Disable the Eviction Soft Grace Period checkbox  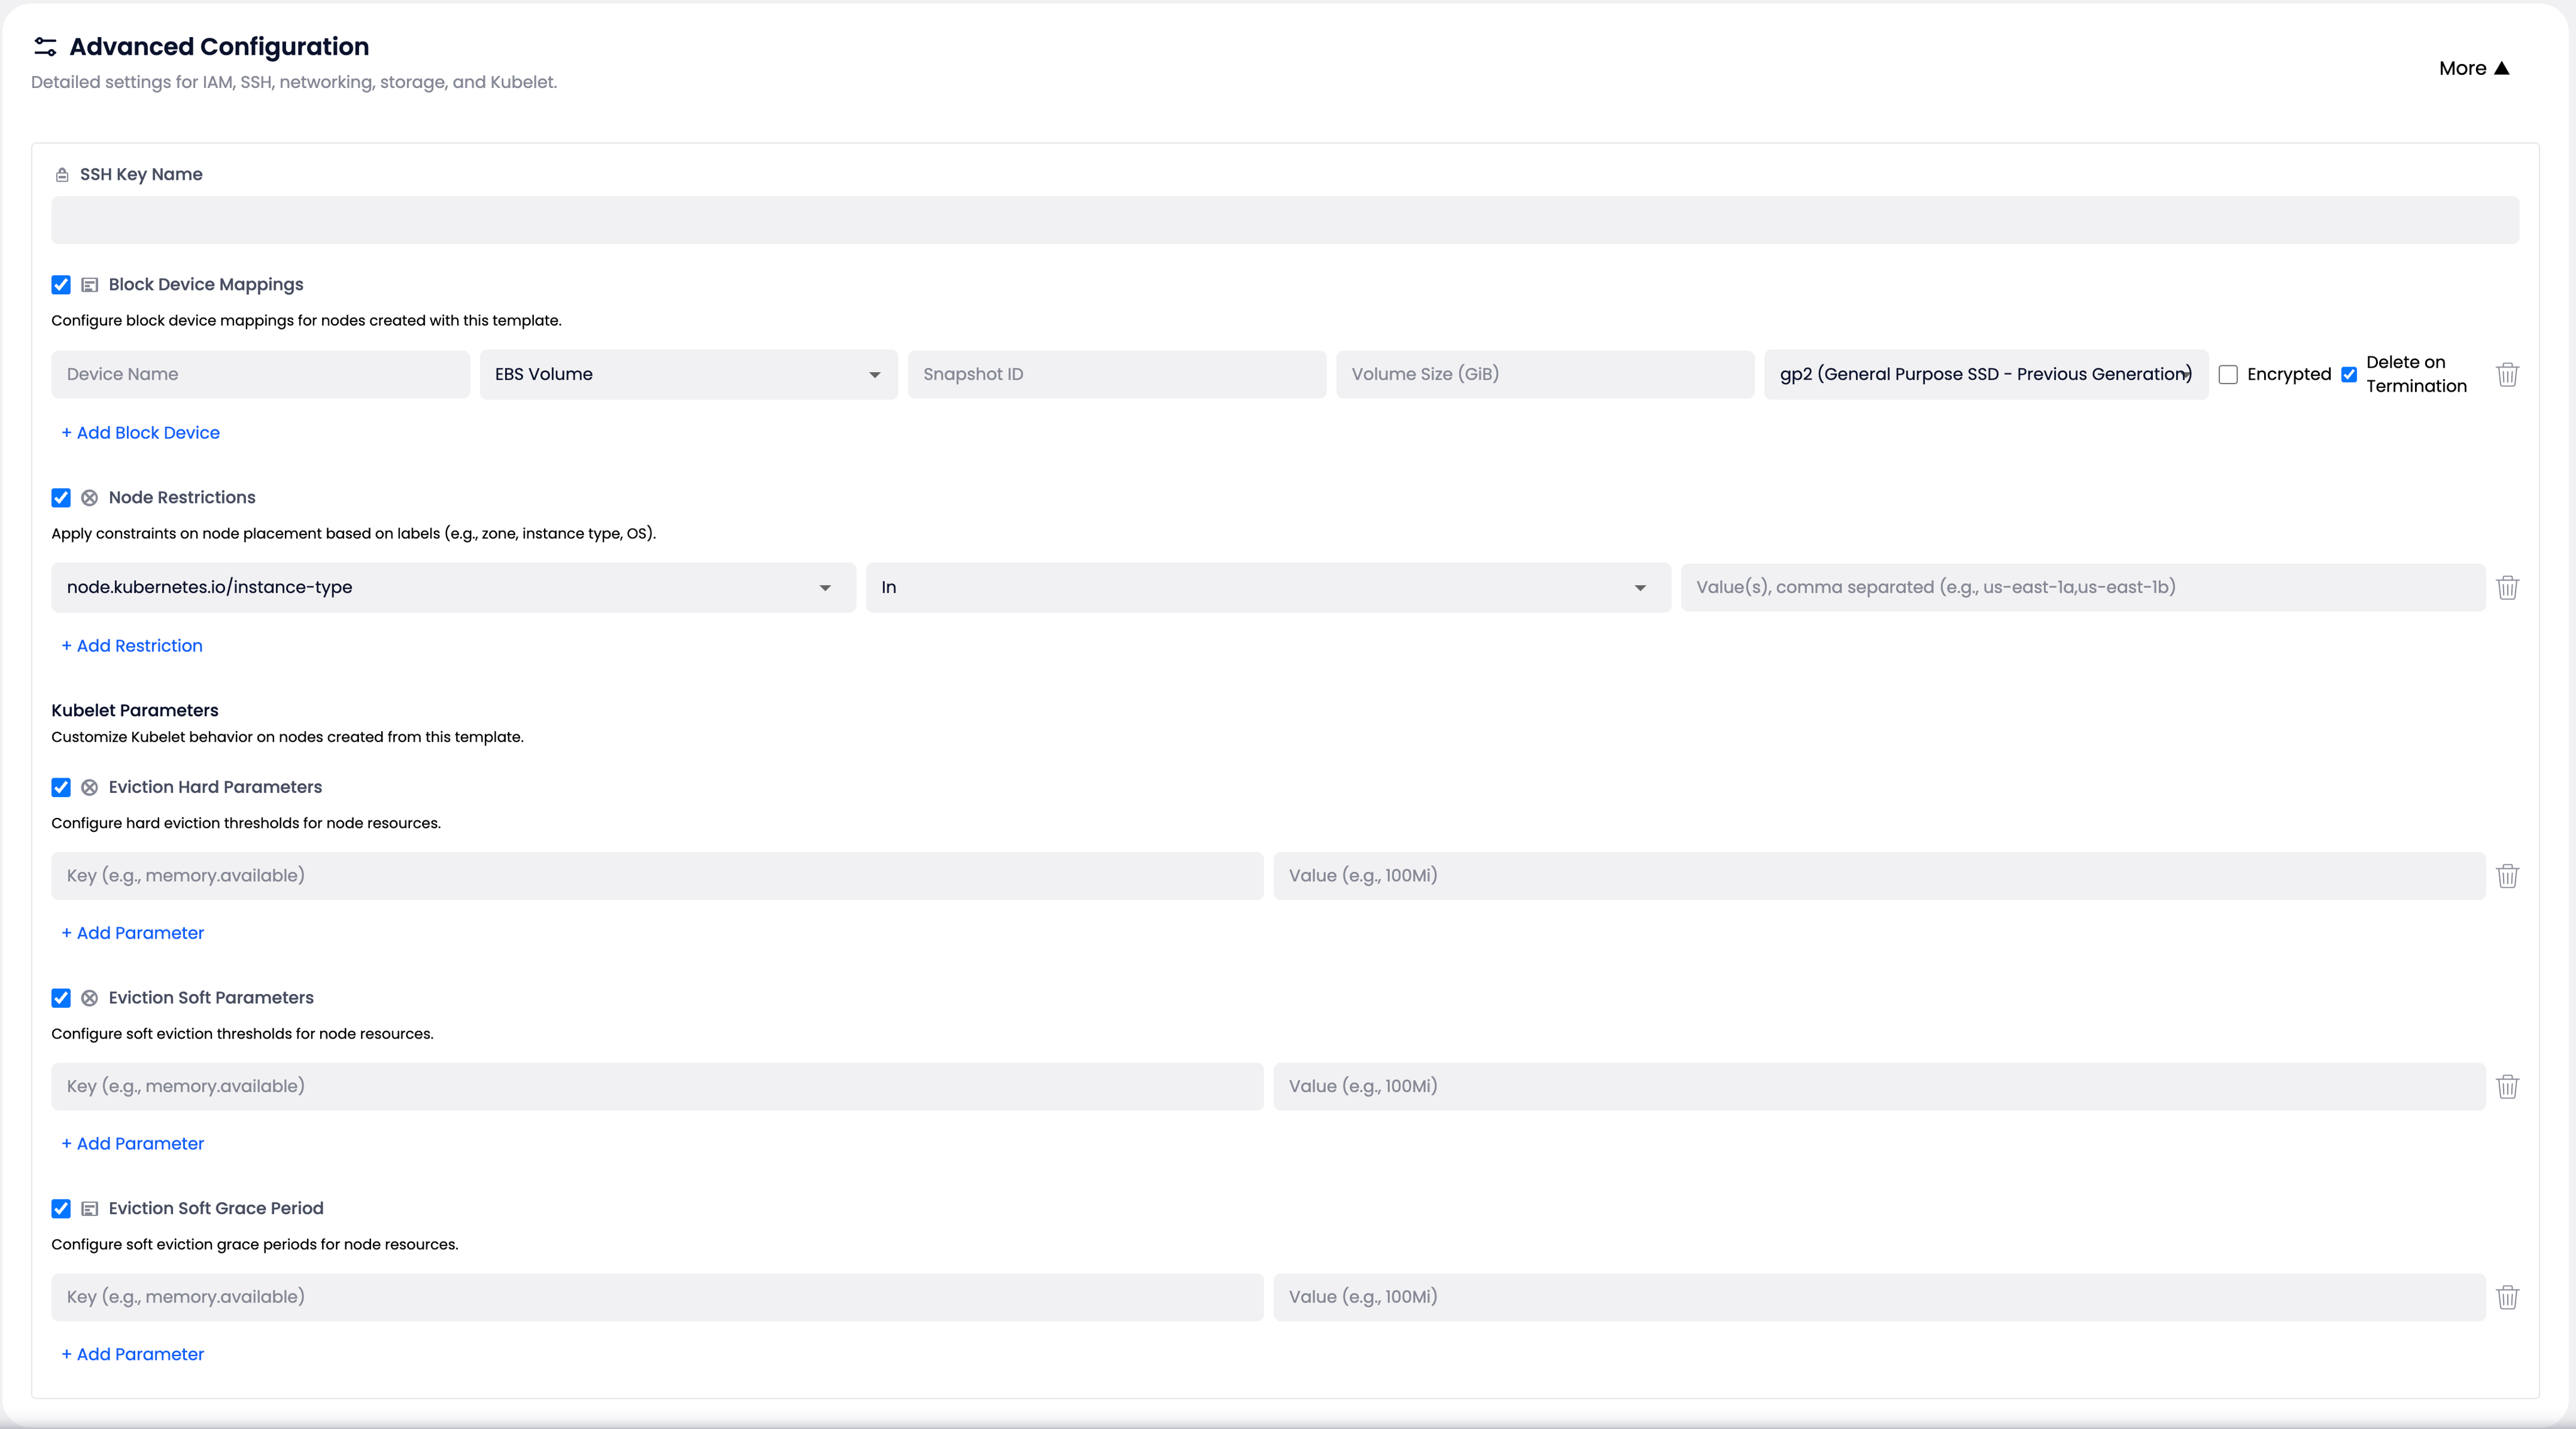61,1209
